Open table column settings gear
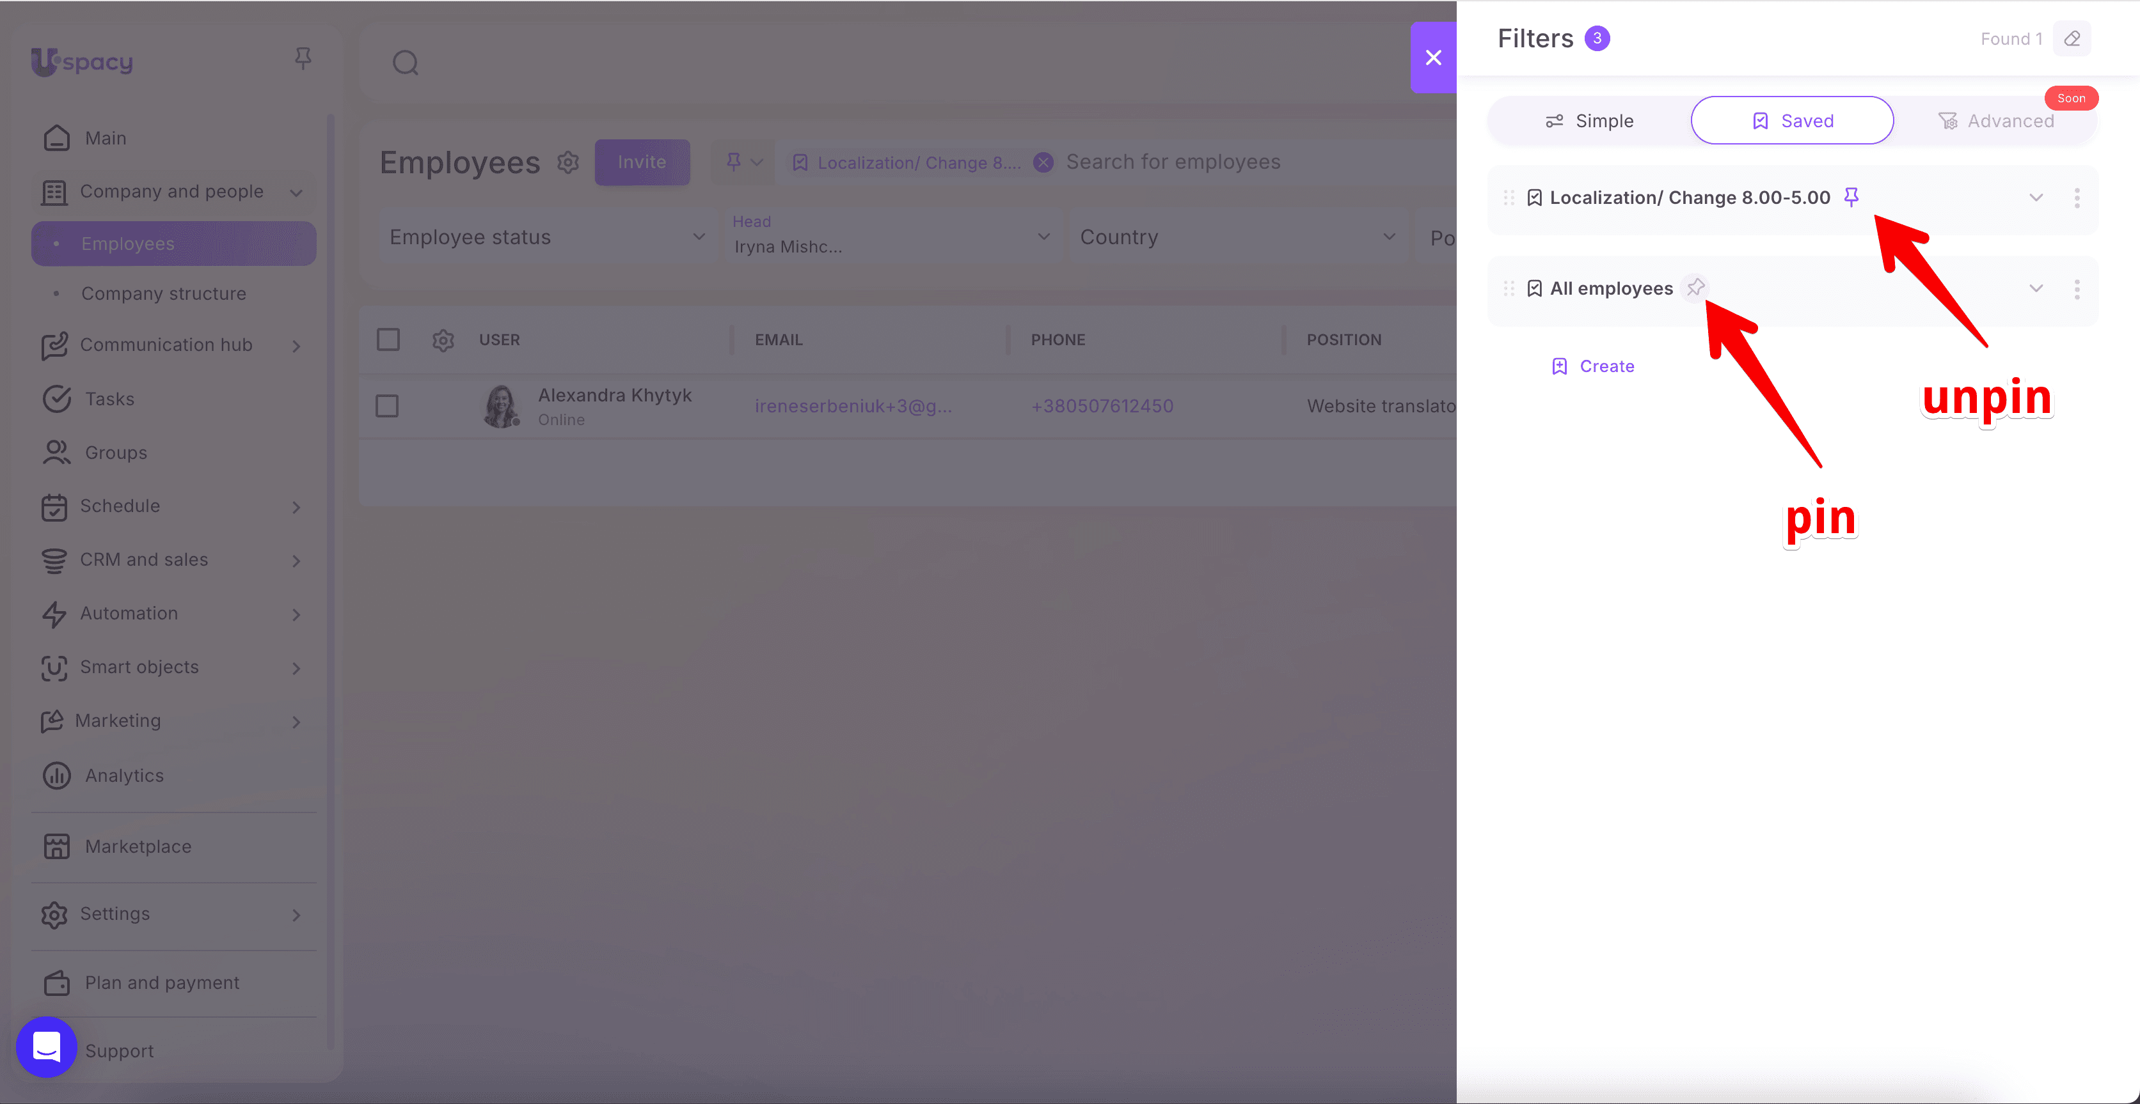The width and height of the screenshot is (2140, 1104). click(x=443, y=340)
